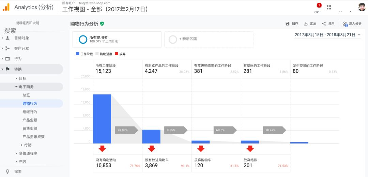Click the 储存 save button label
The image size is (368, 177).
(x=295, y=24)
